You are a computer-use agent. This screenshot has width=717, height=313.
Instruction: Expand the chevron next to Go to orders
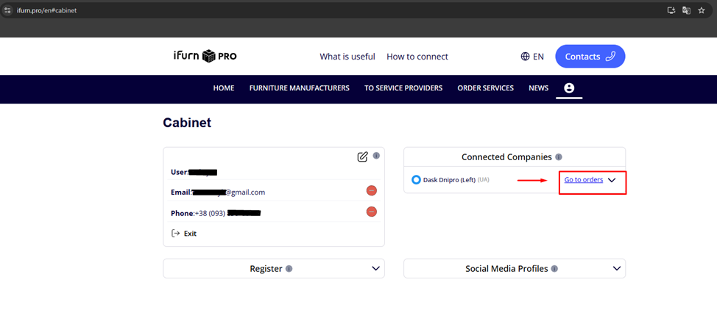tap(612, 181)
